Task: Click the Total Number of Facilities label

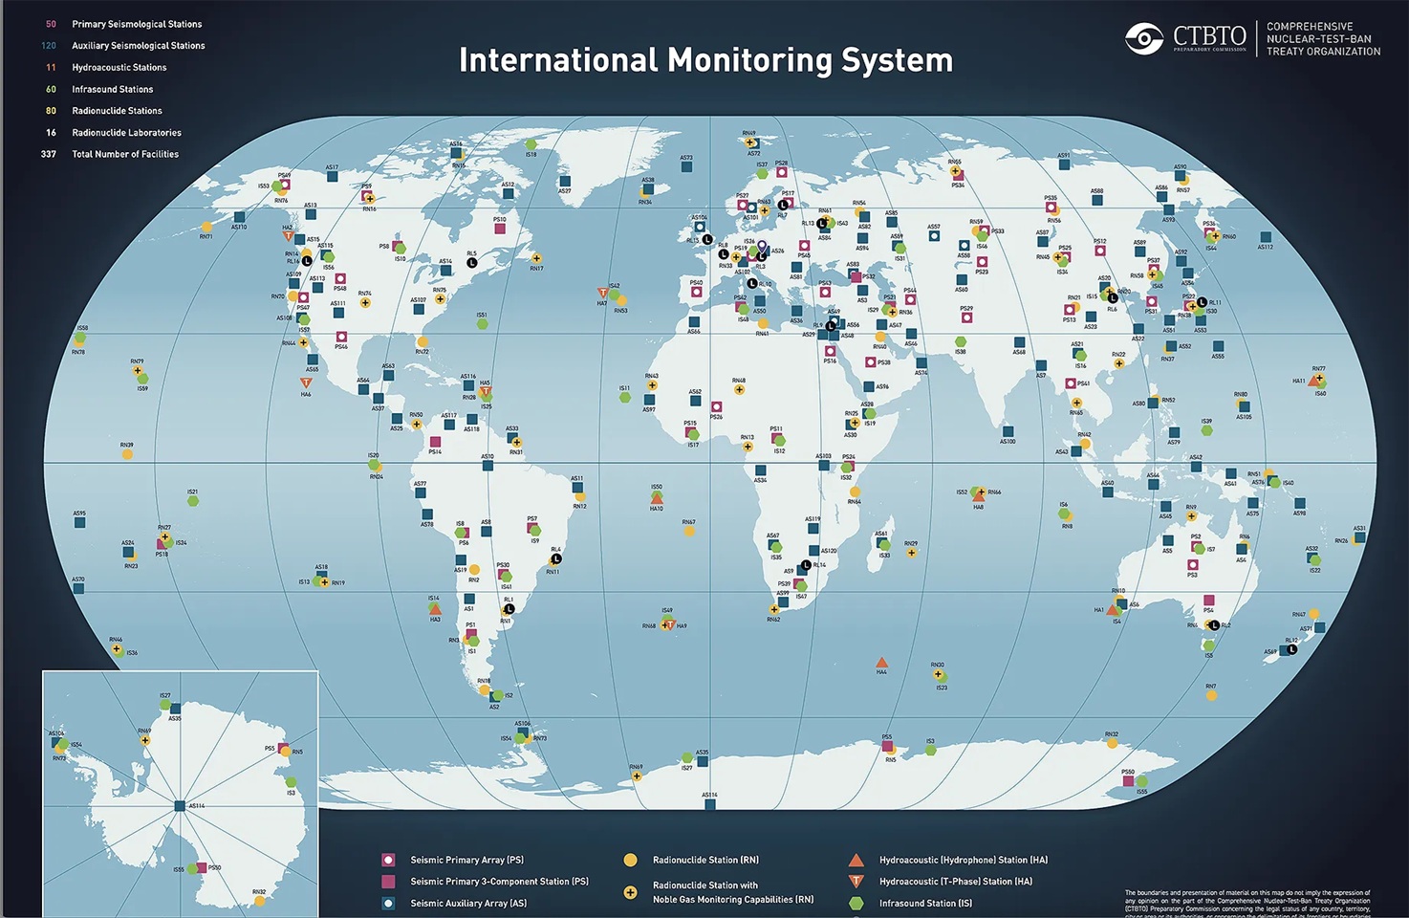Action: pyautogui.click(x=125, y=154)
